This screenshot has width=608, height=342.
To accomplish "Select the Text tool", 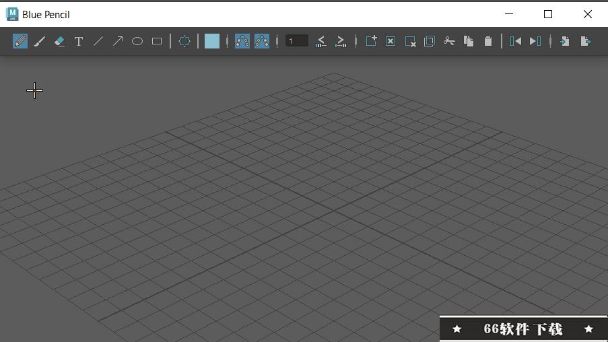I will [x=79, y=41].
